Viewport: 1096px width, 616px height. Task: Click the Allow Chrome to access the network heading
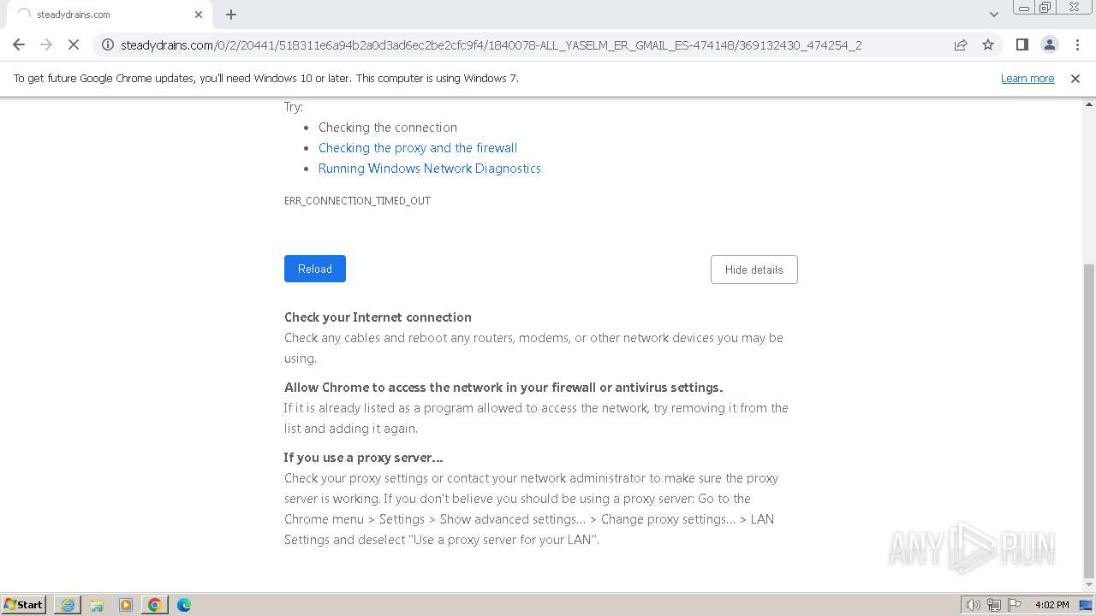503,387
